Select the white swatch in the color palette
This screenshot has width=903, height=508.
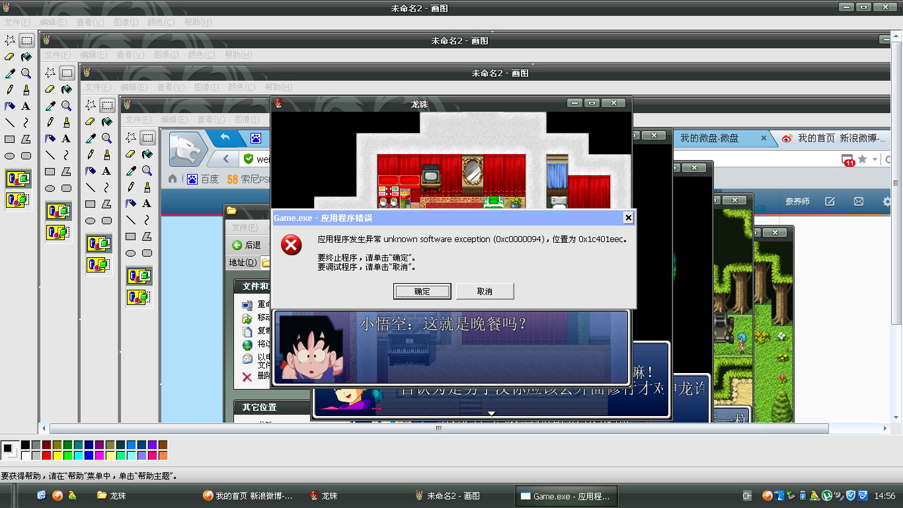[25, 456]
